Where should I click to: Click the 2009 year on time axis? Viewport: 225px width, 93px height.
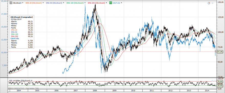click(114, 90)
